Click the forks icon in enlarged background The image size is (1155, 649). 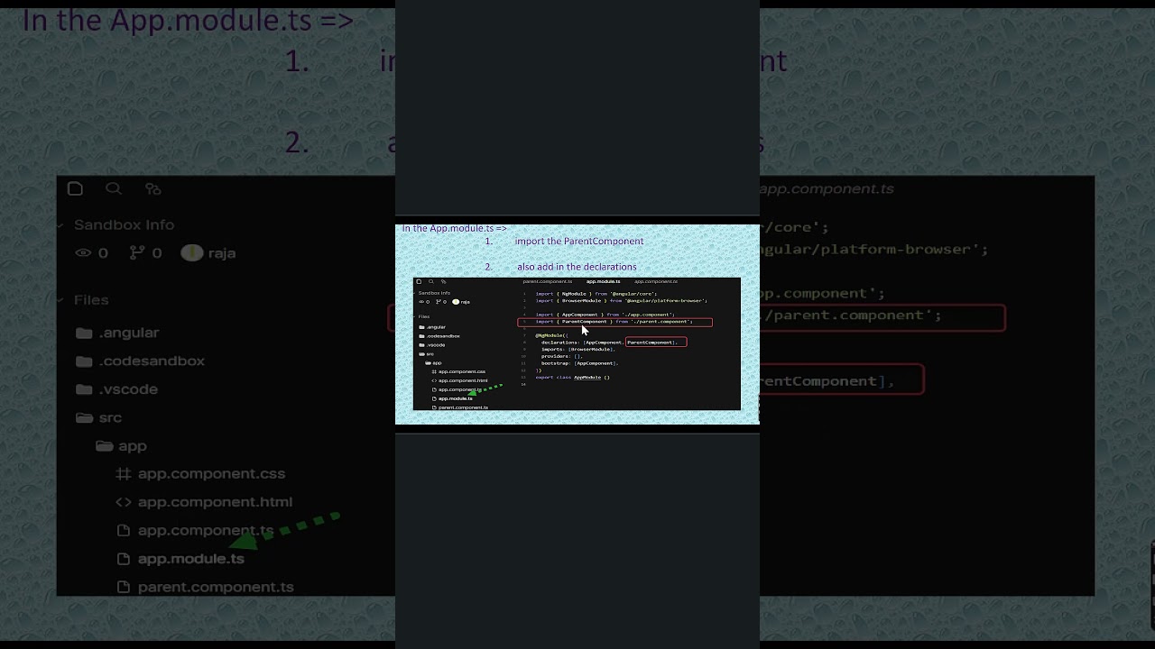pyautogui.click(x=138, y=253)
